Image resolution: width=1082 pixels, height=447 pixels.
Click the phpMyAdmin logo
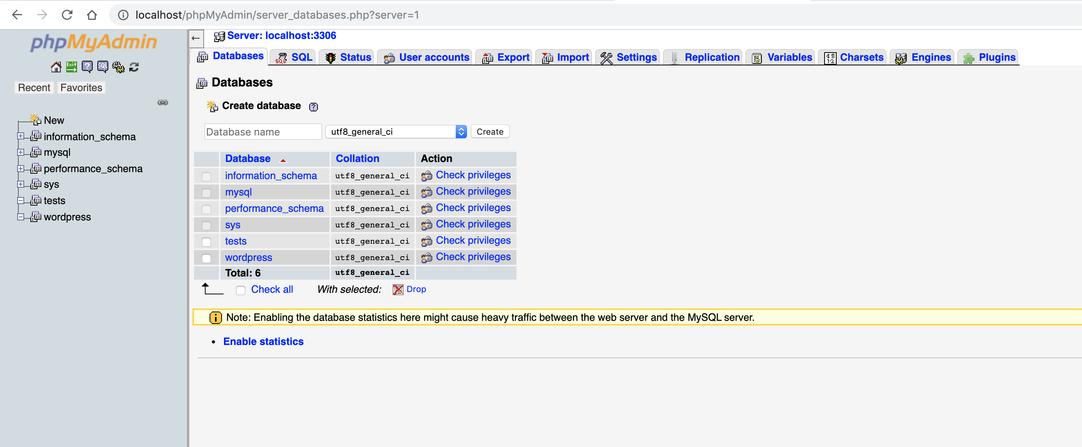pos(93,42)
